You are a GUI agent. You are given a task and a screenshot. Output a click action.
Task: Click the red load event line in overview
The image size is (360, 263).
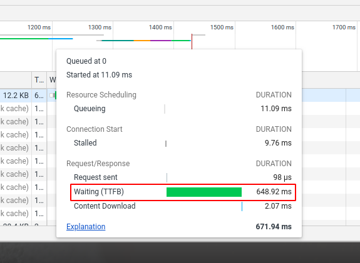click(x=192, y=41)
